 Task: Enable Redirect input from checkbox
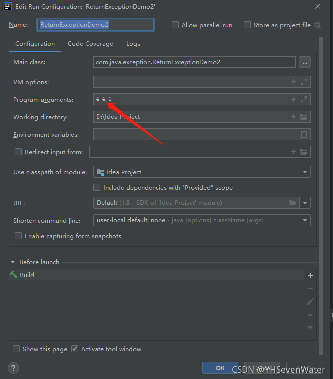(18, 152)
